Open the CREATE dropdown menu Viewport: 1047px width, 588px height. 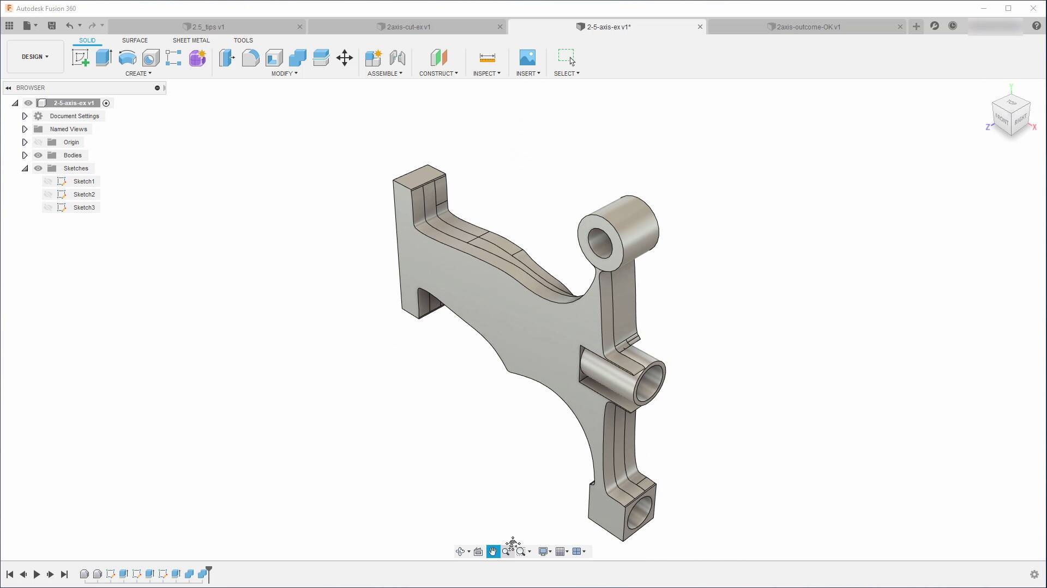[x=139, y=73]
